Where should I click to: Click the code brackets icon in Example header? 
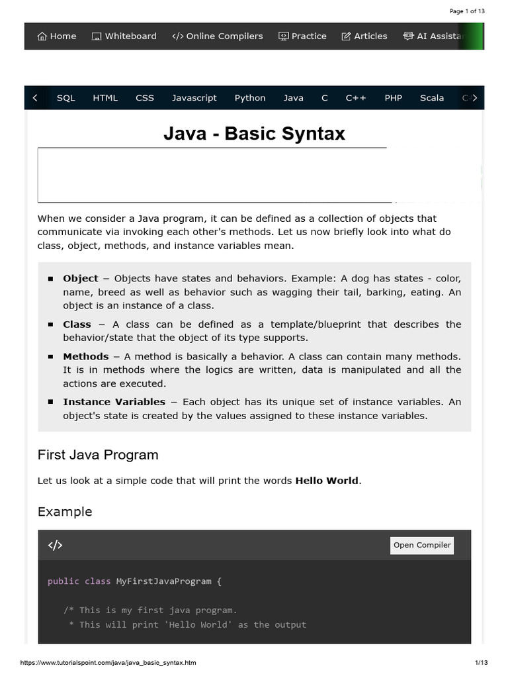click(56, 546)
